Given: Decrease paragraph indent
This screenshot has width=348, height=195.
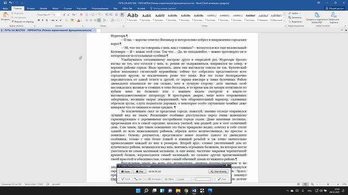Looking at the screenshot, I should pos(107,15).
